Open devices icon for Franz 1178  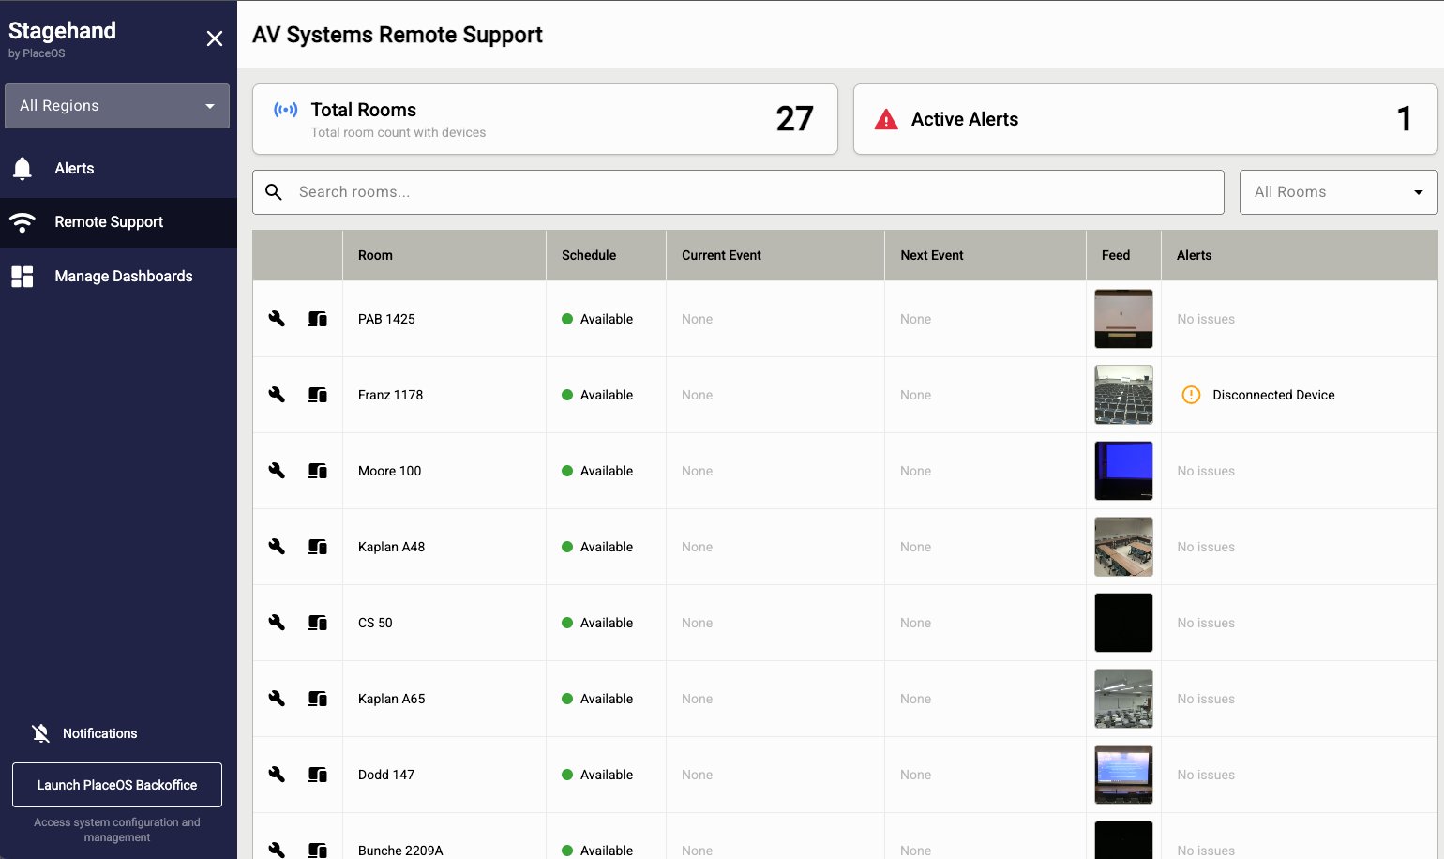(318, 395)
